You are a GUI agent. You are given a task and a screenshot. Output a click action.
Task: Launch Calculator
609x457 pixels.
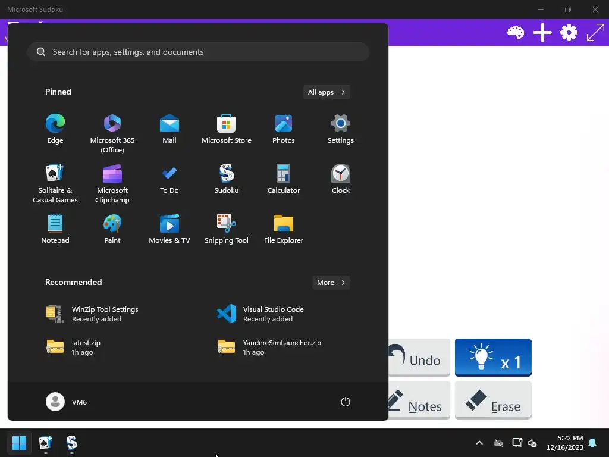click(x=284, y=179)
